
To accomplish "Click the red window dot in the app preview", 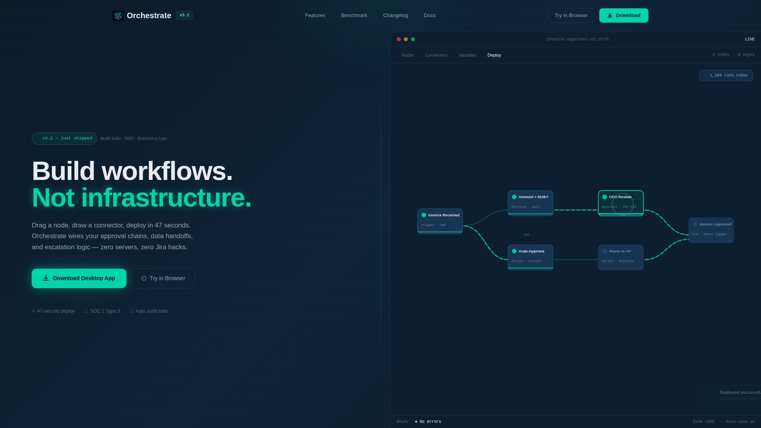I will pos(399,39).
